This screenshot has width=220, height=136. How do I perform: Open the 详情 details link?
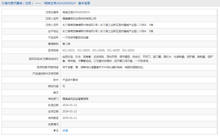tap(65, 130)
